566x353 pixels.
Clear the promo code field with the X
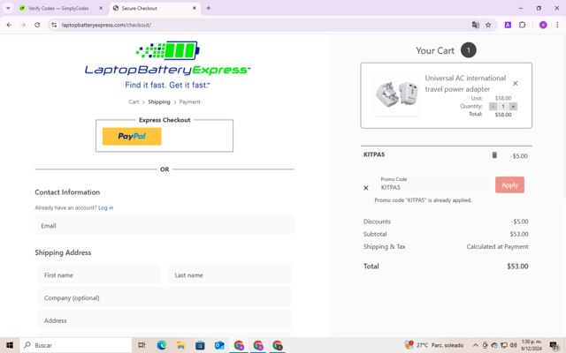[365, 188]
